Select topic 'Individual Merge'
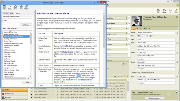Screen dimensions: 180x101 (x=9, y=75)
